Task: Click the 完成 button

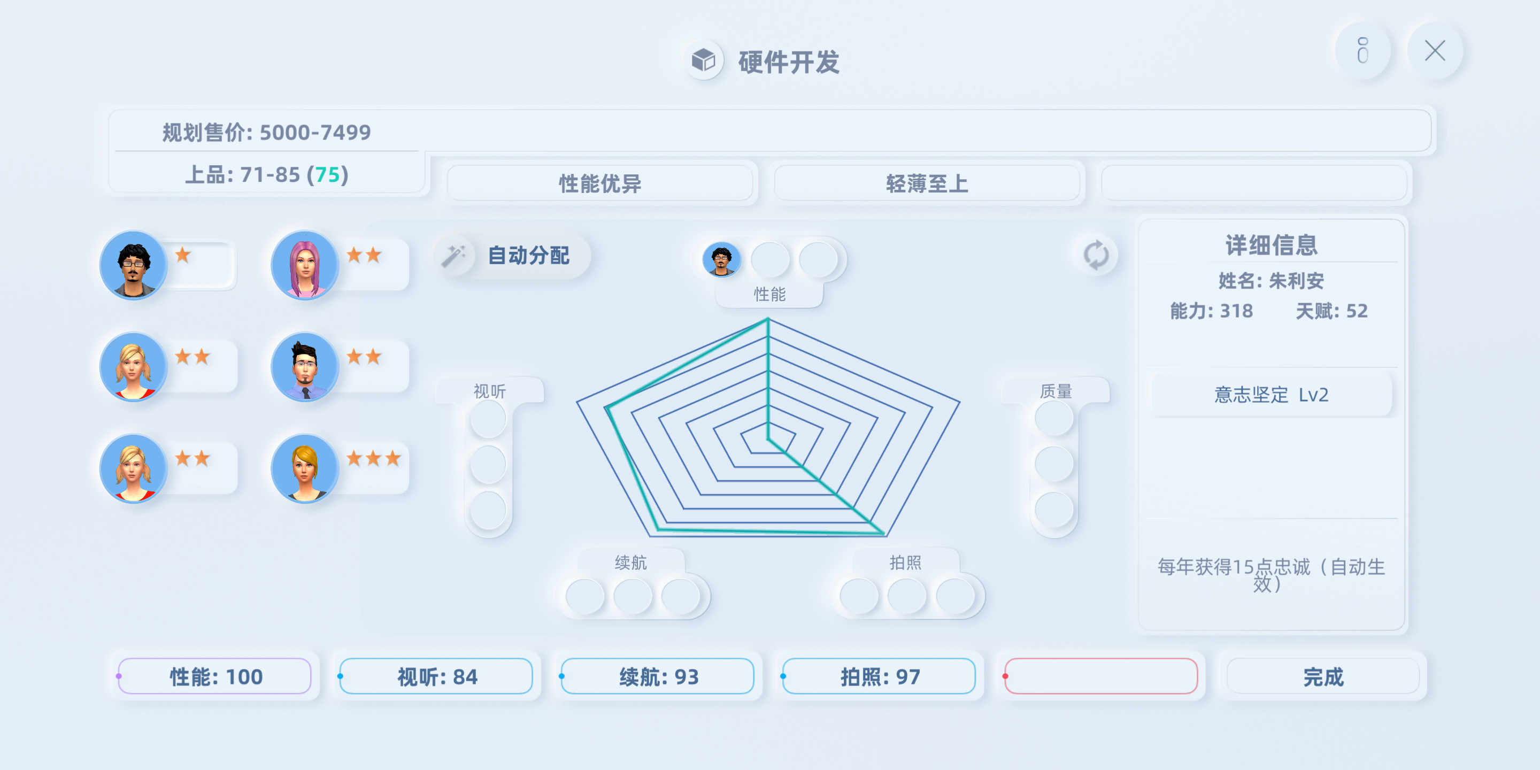Action: point(1322,676)
